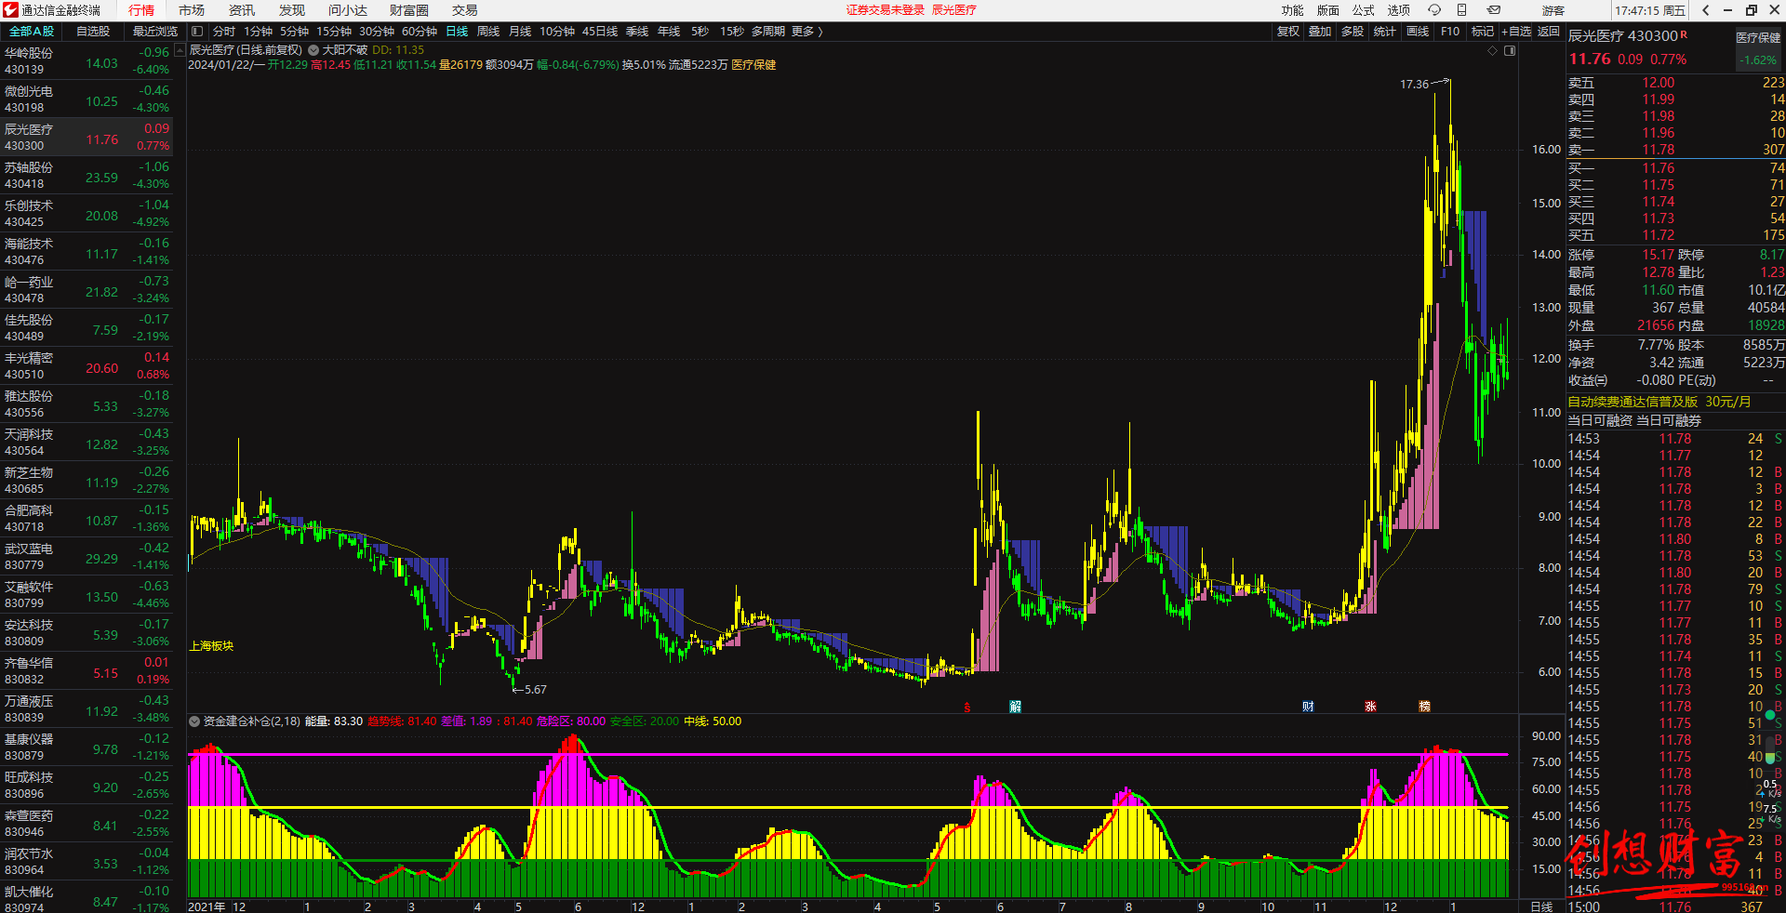The width and height of the screenshot is (1786, 913).
Task: Open the 行情 menu tab
Action: pos(141,10)
